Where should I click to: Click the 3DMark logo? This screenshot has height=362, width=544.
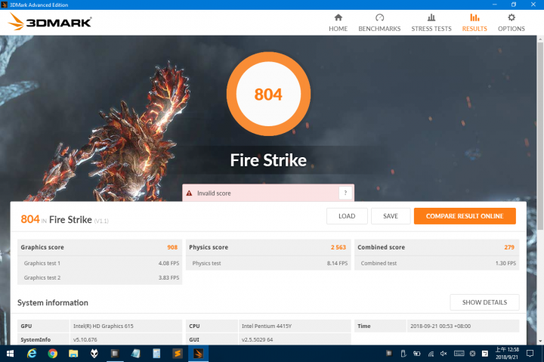pyautogui.click(x=49, y=22)
